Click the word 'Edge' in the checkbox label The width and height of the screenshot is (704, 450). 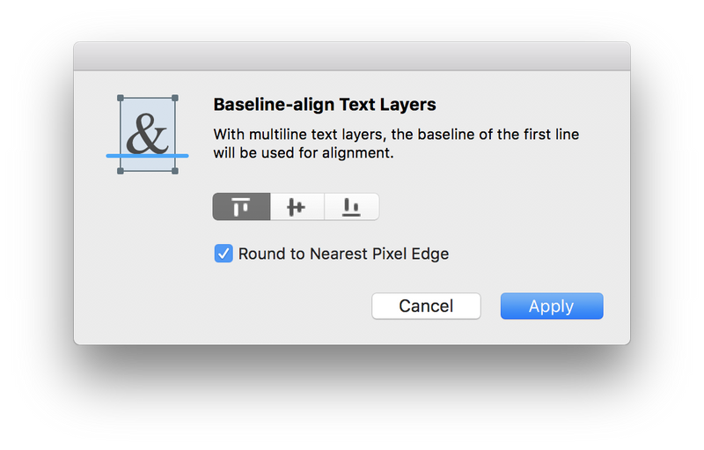[430, 255]
